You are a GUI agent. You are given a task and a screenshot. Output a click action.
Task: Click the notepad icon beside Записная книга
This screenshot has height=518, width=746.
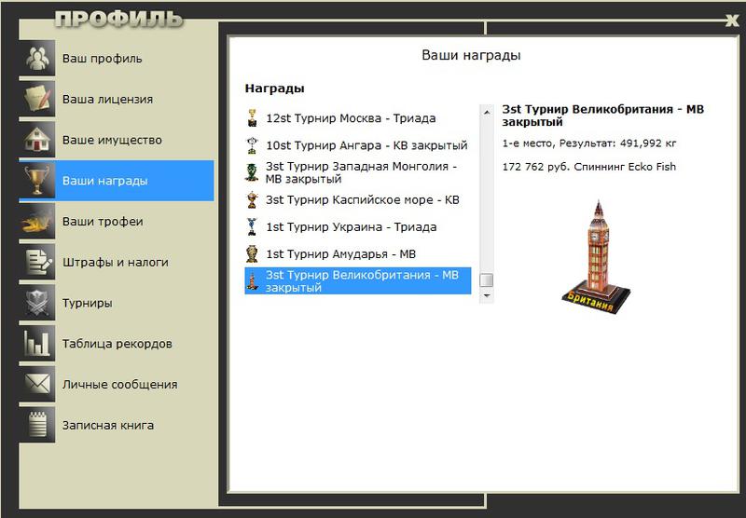pyautogui.click(x=37, y=425)
